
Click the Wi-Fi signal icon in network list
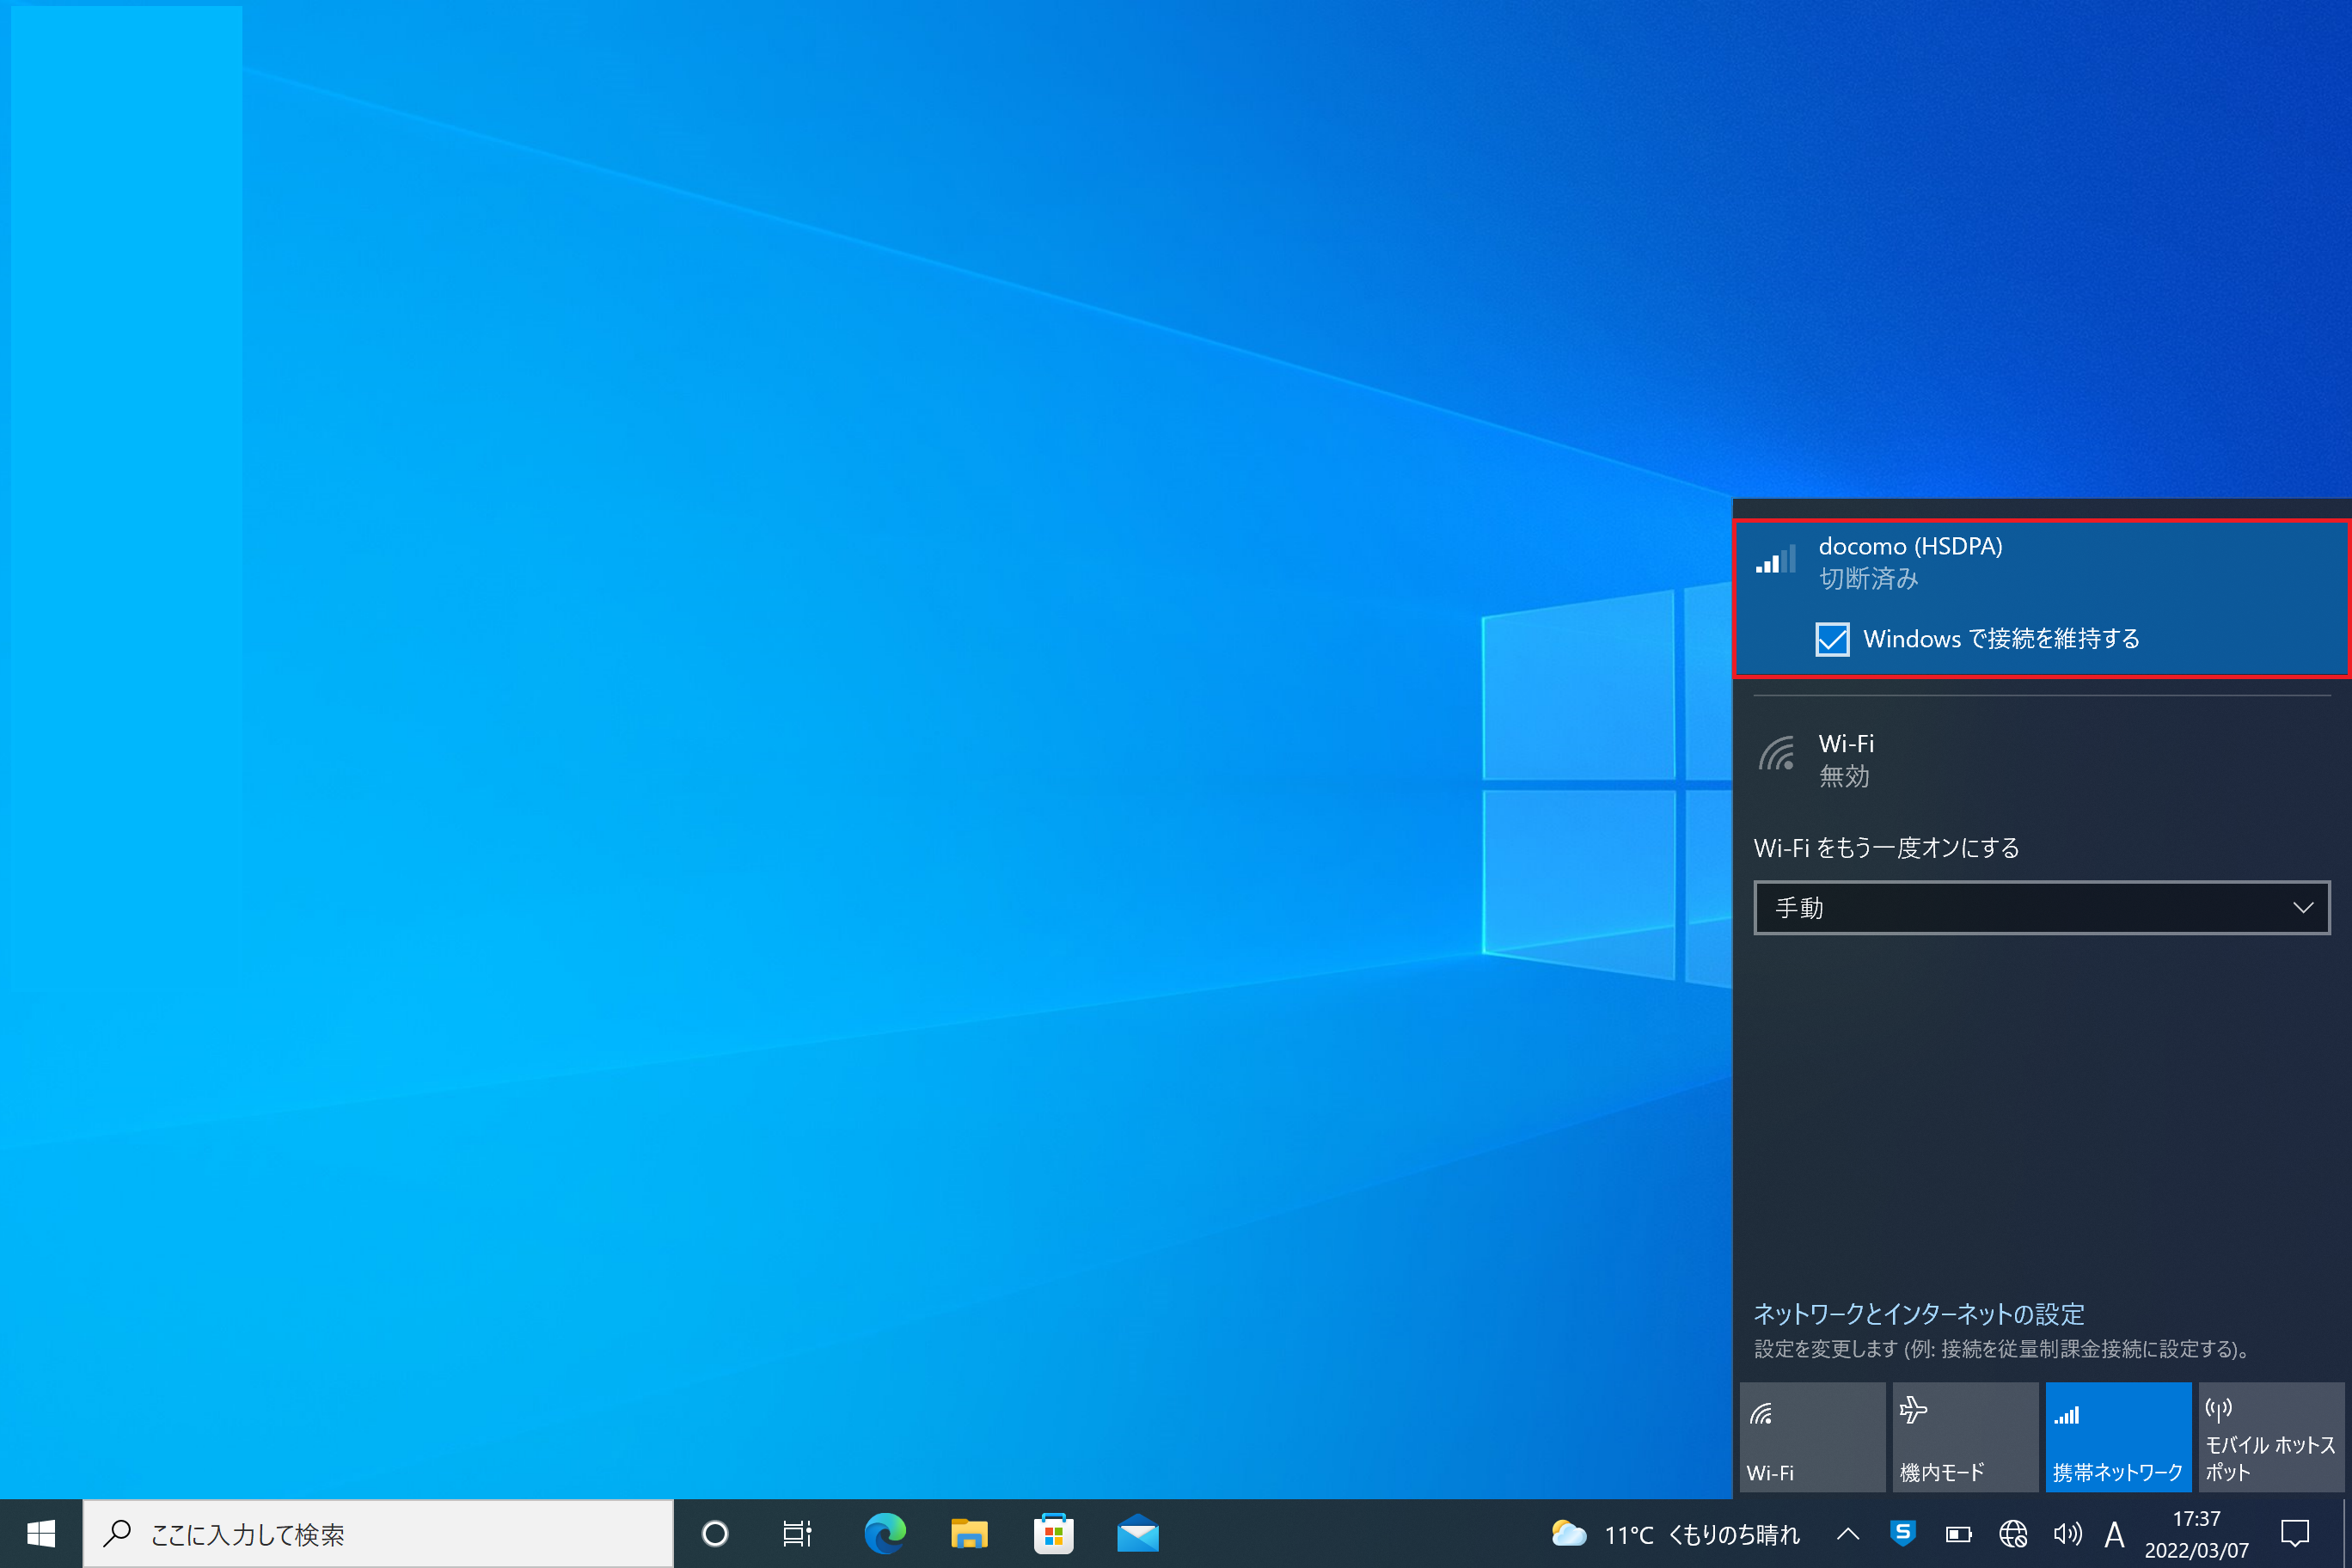pyautogui.click(x=1776, y=754)
